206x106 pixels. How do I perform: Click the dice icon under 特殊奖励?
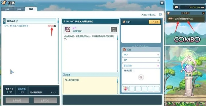(x=141, y=77)
